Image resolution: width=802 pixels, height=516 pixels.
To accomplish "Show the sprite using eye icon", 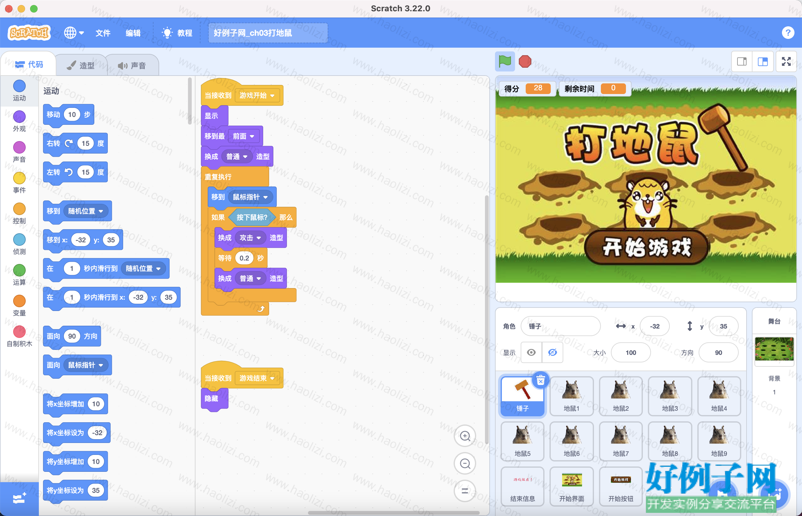I will [x=531, y=352].
